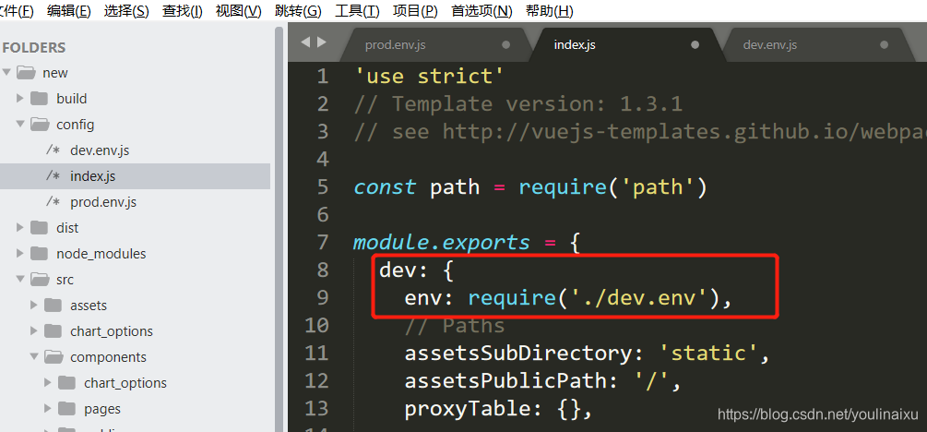
Task: Open the 首选项(N) menu
Action: [x=481, y=11]
